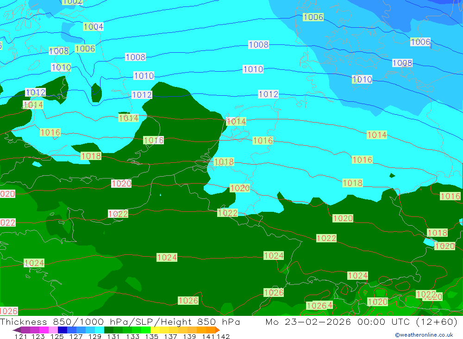Select the orange right arrow on the legend
Viewport: 463px width, 339px height.
[217, 330]
